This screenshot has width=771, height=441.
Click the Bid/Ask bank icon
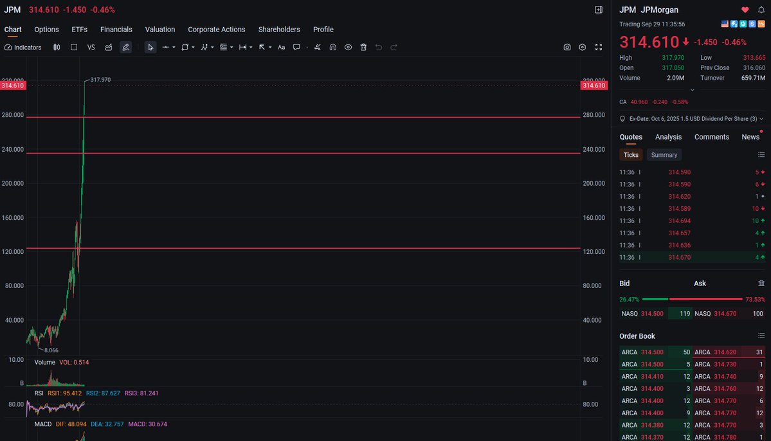coord(761,283)
